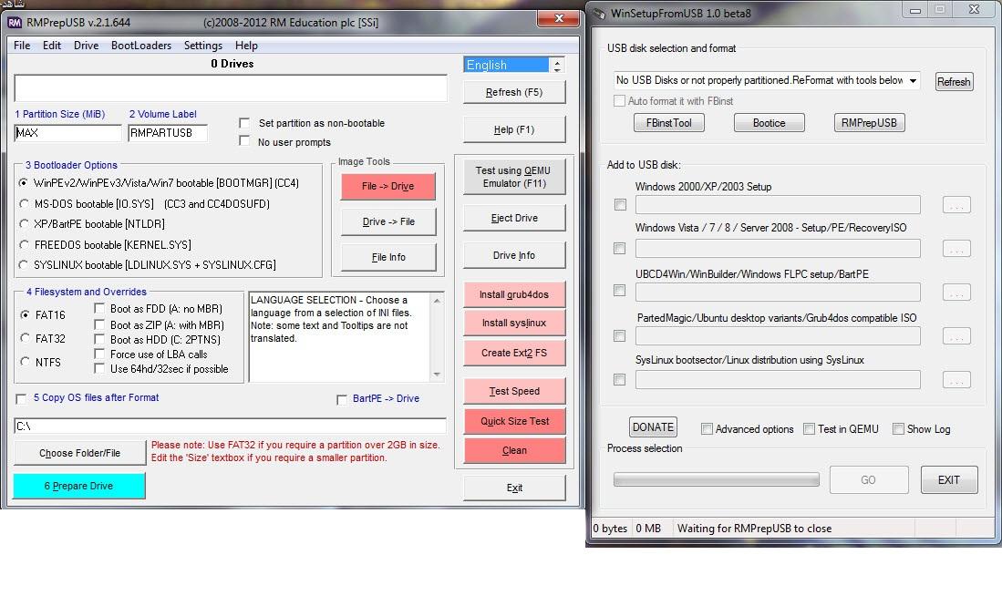
Task: Click the process selection progress bar
Action: coord(717,479)
